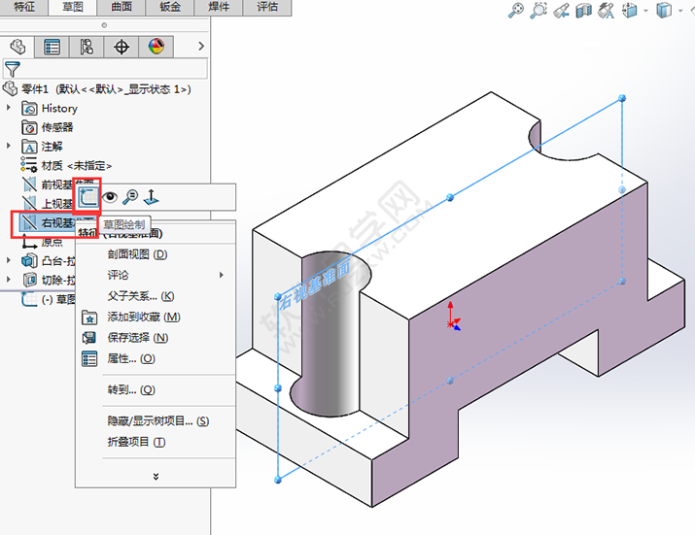The width and height of the screenshot is (695, 535).
Task: Click the Dynamic Annotation Views icon
Action: tap(606, 10)
